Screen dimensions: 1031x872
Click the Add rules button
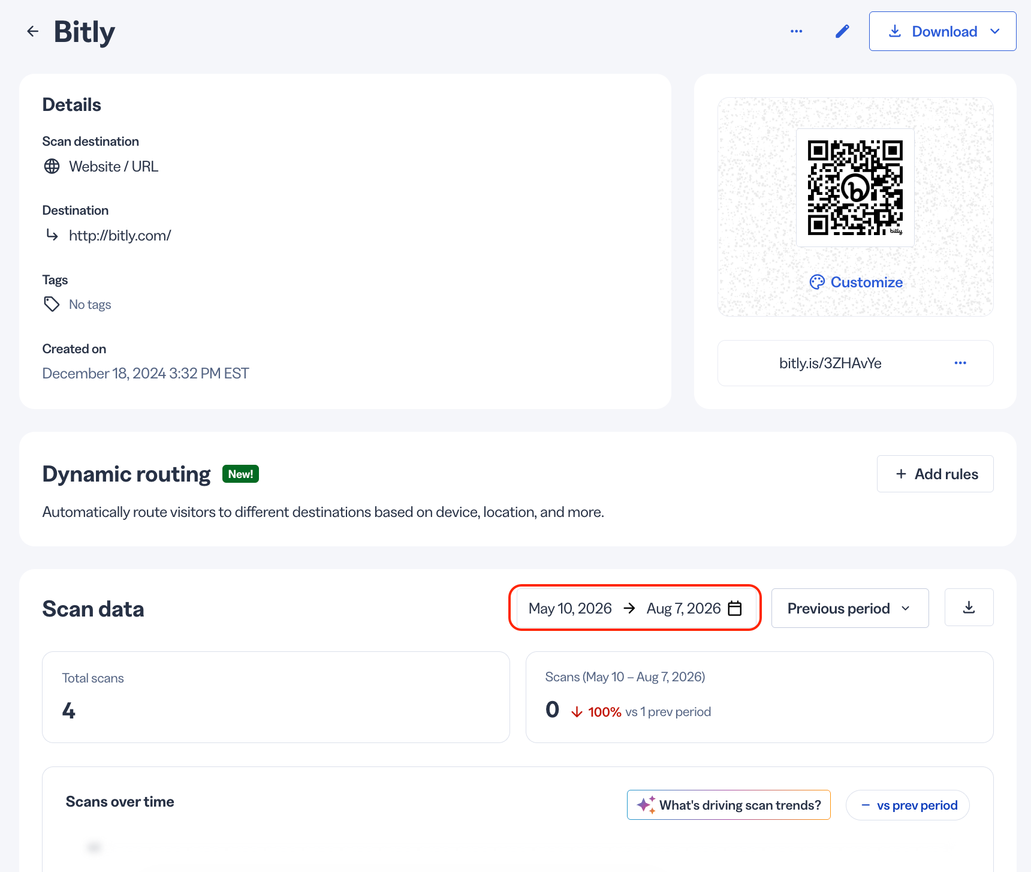[935, 474]
